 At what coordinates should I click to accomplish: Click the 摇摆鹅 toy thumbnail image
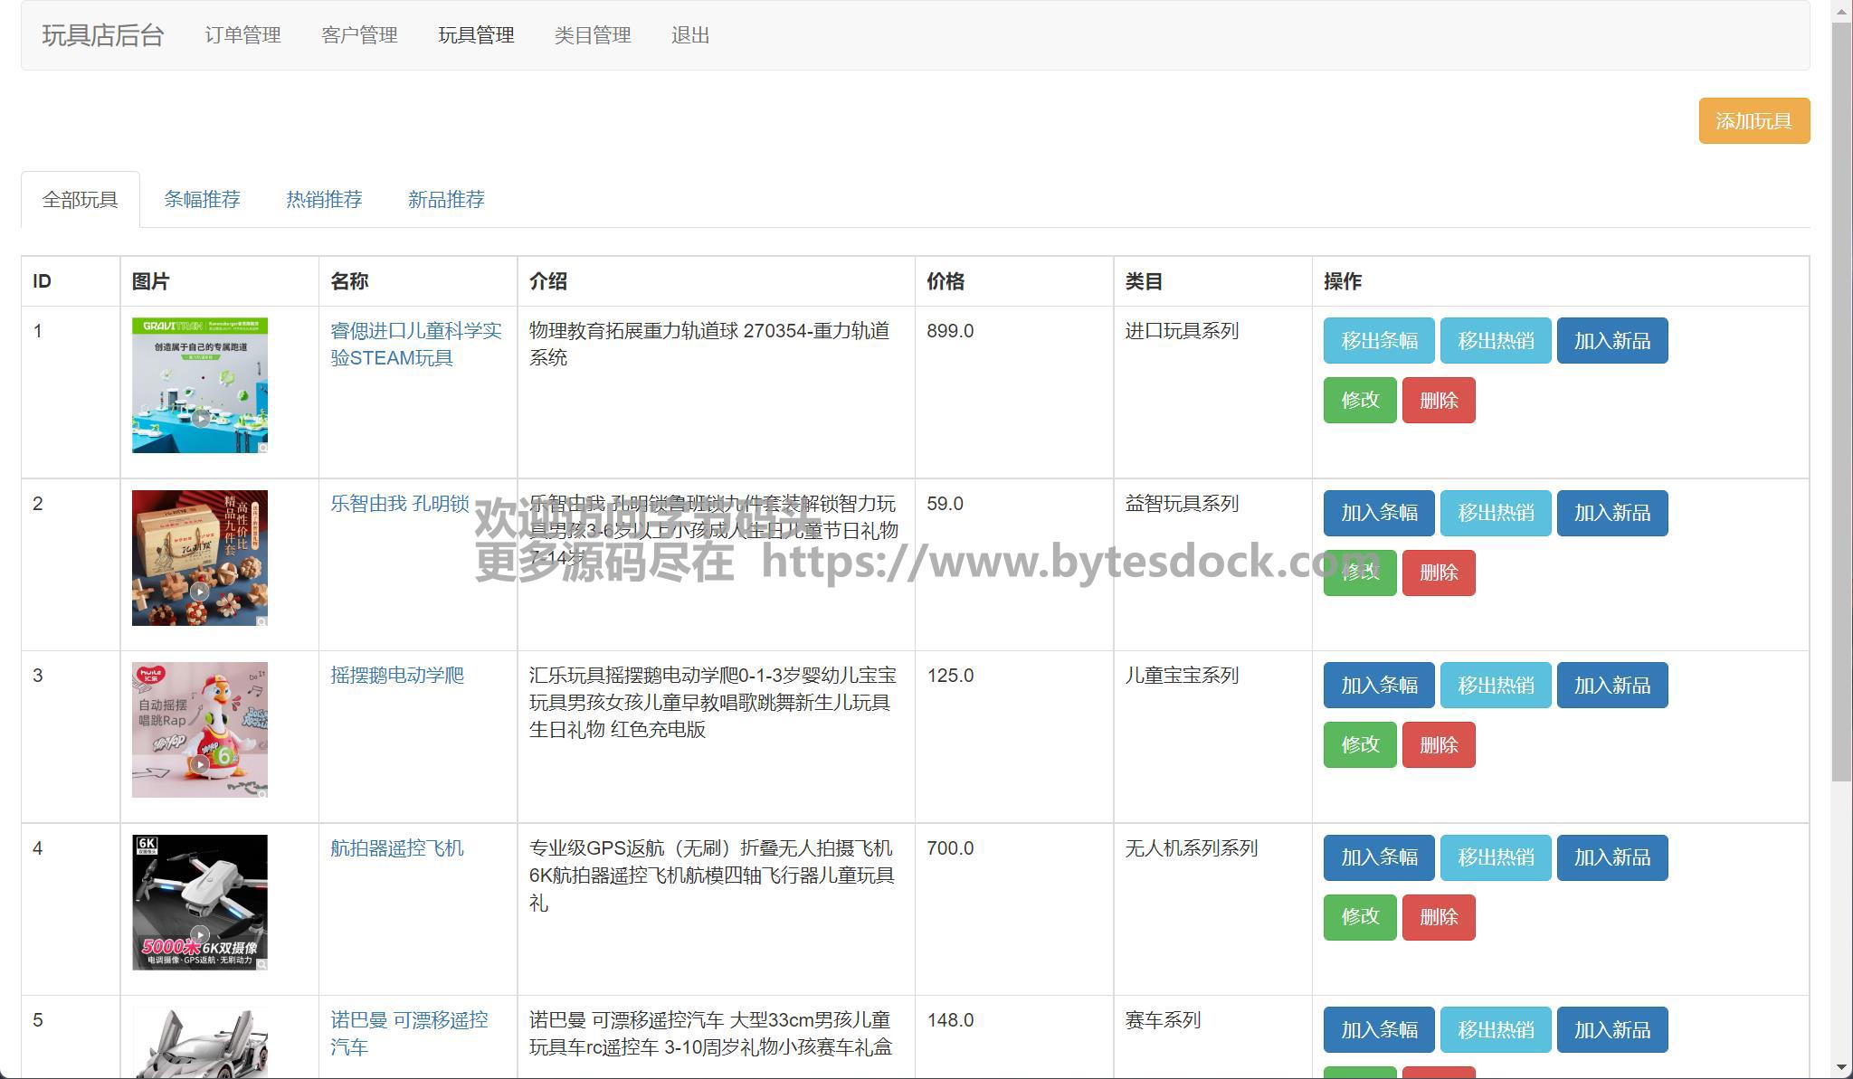[200, 730]
